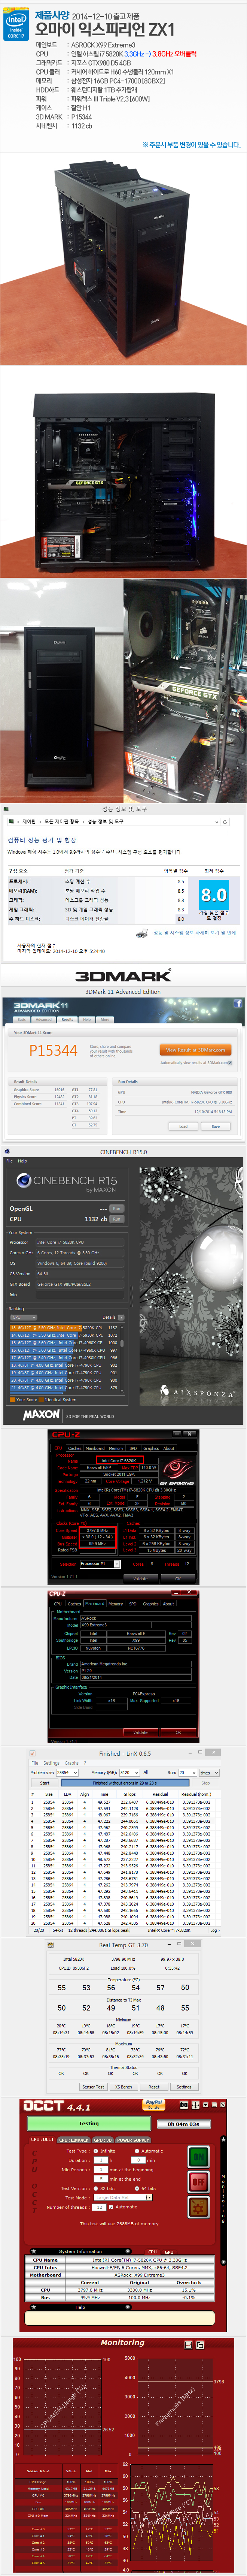Click the 8.0 Windows Experience score badge
The height and width of the screenshot is (2576, 247).
(x=214, y=894)
